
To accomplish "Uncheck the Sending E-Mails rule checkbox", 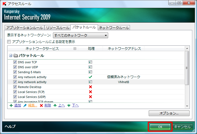I will (15, 72).
